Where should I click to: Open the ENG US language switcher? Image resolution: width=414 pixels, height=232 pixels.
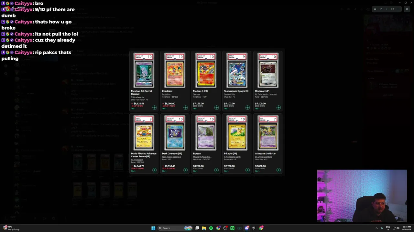tap(388, 228)
